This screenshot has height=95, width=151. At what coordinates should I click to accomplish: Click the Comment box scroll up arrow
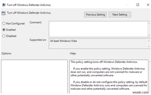pos(149,24)
